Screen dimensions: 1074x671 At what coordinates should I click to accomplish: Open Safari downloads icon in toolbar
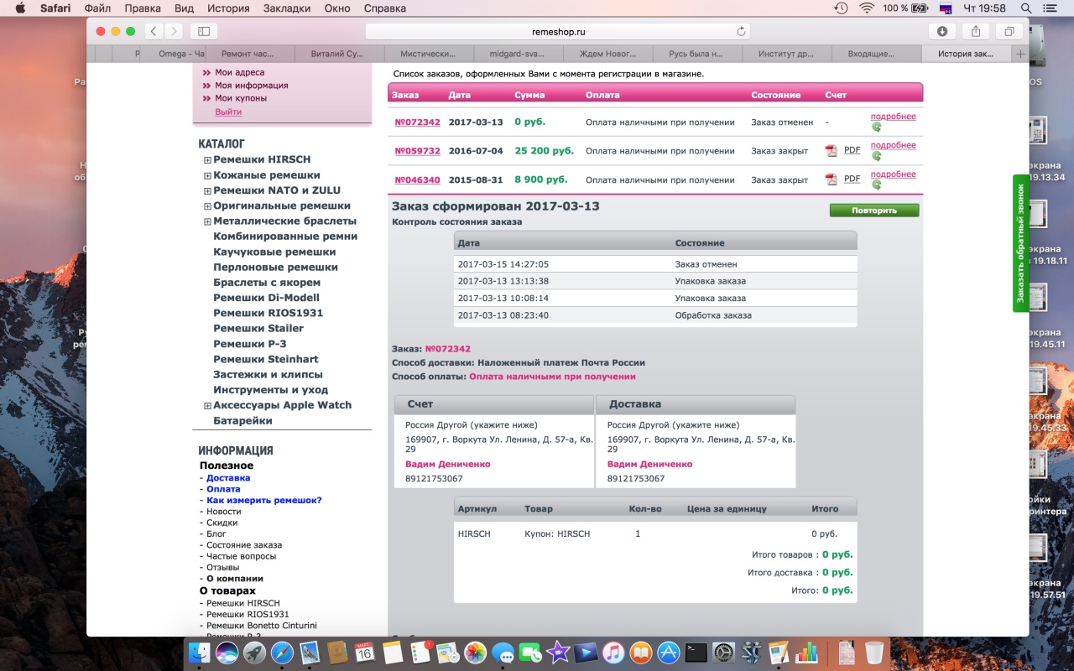942,31
